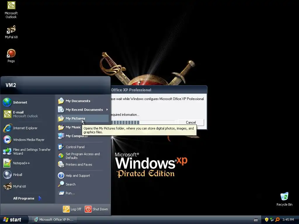Click the Cancel button in Office setup
The width and height of the screenshot is (299, 224).
pyautogui.click(x=191, y=123)
